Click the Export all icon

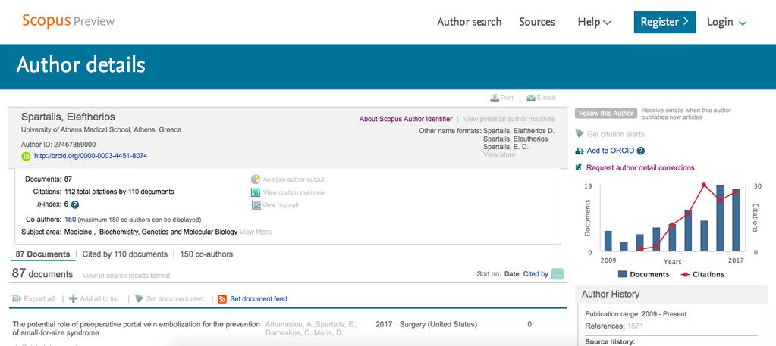click(17, 298)
